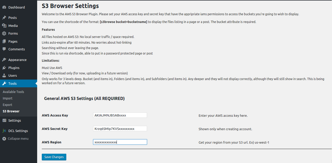332x163 pixels.
Task: Click the Settings sliders icon
Action: [x=4, y=120]
